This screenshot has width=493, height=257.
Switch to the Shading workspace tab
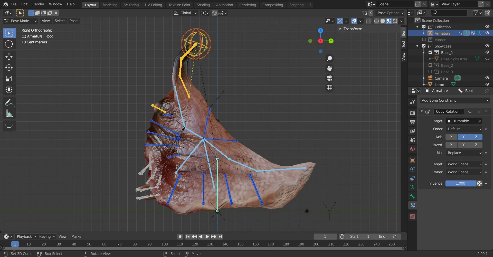(203, 5)
